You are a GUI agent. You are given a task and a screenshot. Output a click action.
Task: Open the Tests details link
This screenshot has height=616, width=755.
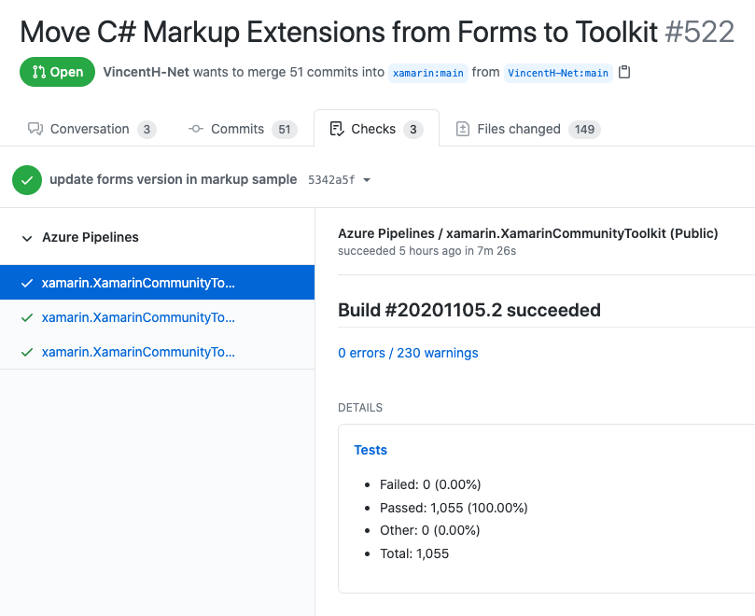coord(371,450)
